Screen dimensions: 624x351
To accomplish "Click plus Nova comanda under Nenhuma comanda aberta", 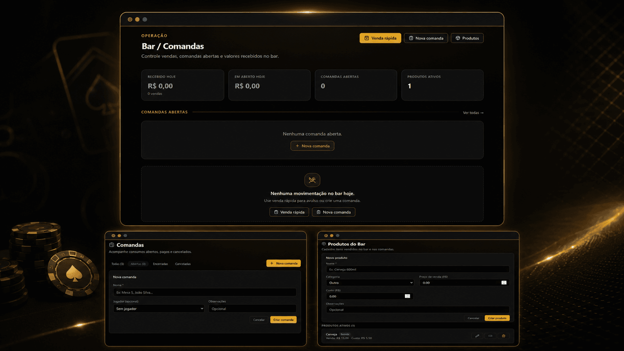I will tap(312, 146).
